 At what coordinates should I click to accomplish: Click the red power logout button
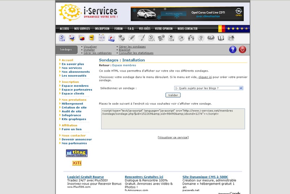click(x=243, y=50)
